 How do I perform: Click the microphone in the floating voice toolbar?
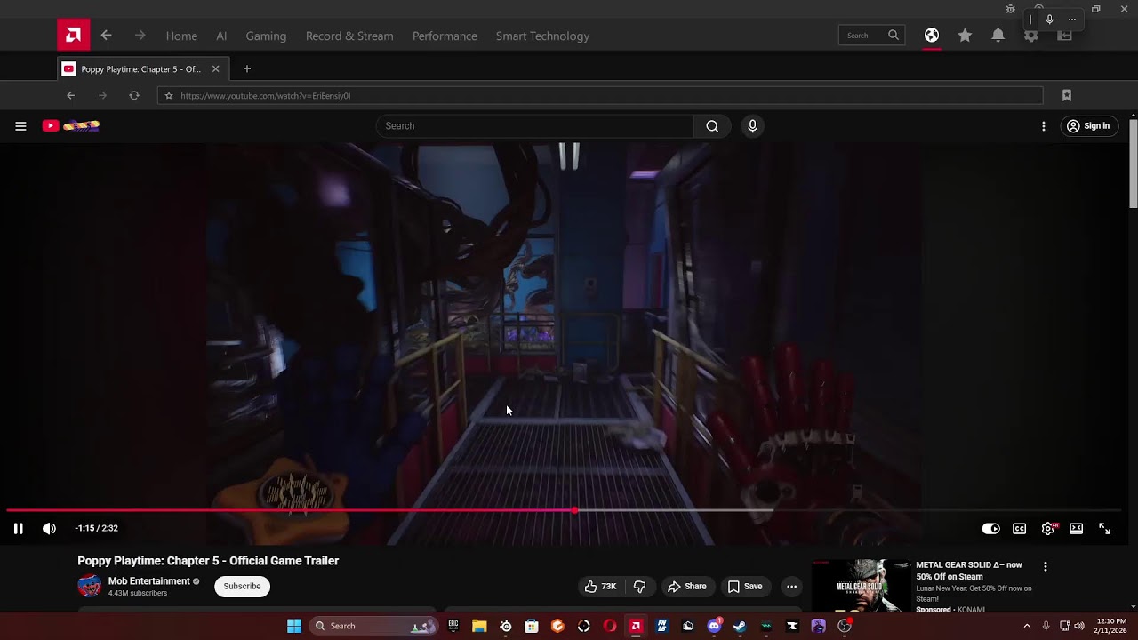[x=1049, y=20]
